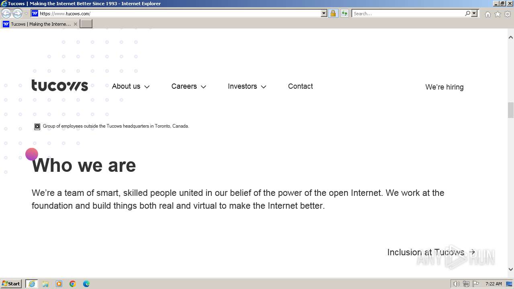
Task: Click the scrollbar down arrow
Action: pyautogui.click(x=510, y=269)
